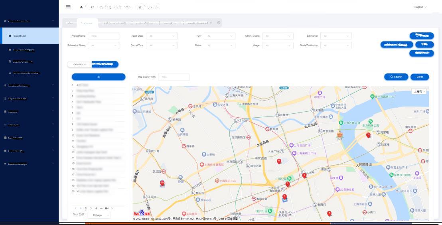Click the previous page arrow in the pagination
The width and height of the screenshot is (442, 225).
tap(75, 208)
